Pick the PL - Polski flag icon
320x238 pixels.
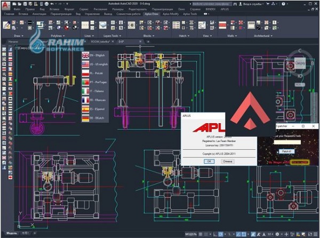85,73
